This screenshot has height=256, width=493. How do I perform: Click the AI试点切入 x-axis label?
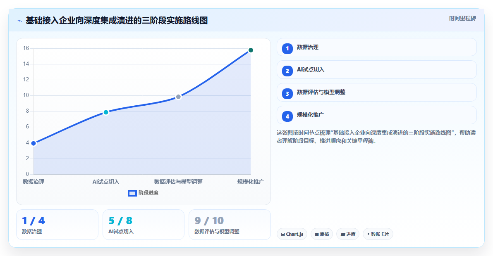[106, 182]
